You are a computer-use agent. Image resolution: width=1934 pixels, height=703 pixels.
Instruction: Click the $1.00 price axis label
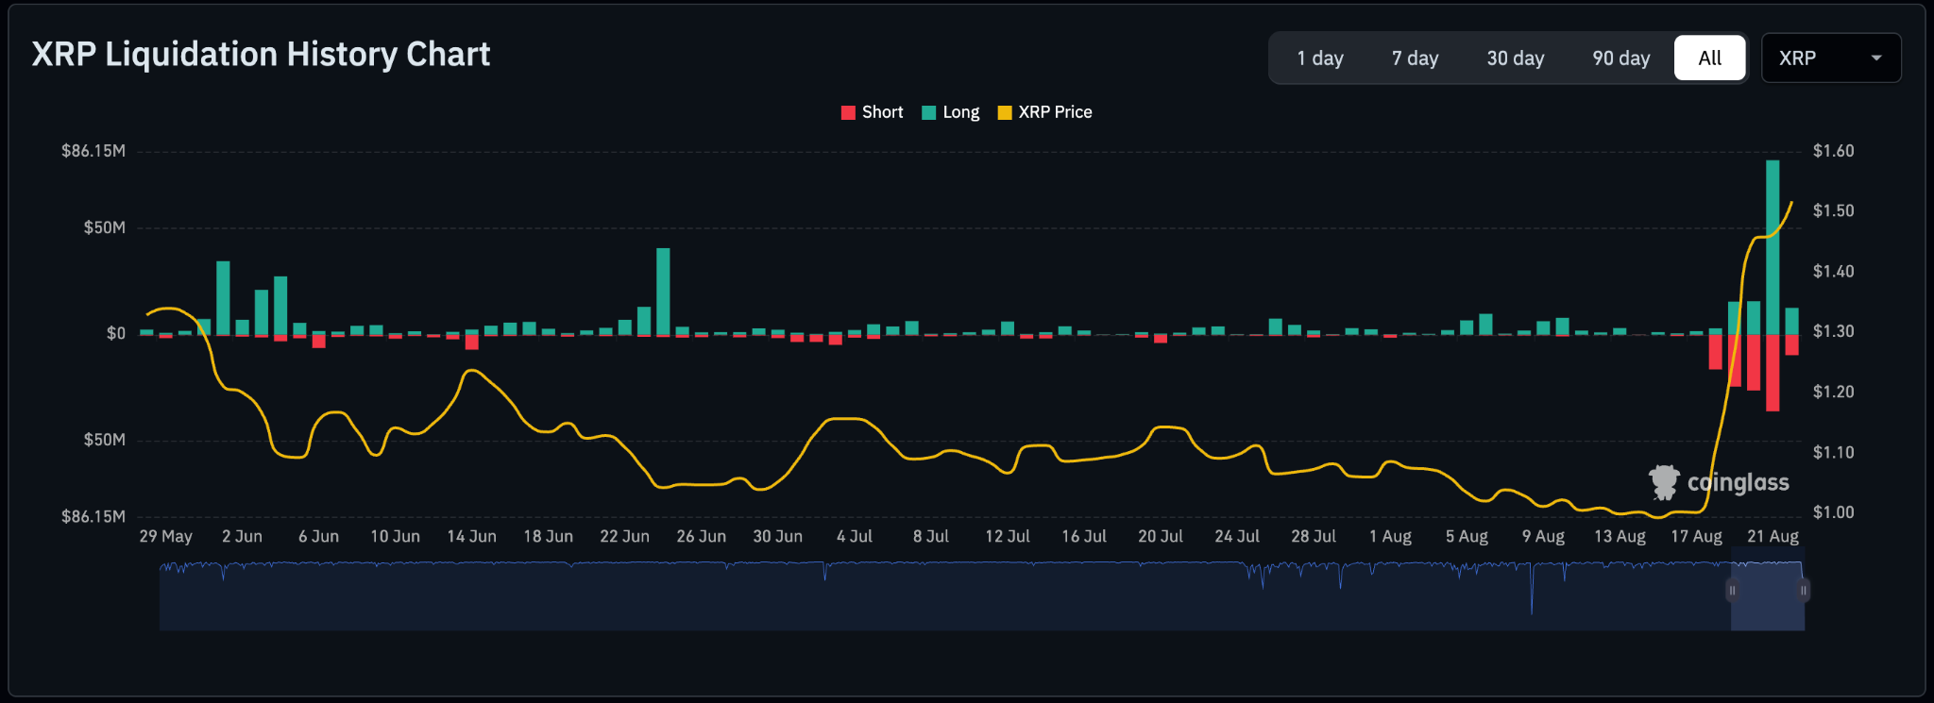pyautogui.click(x=1833, y=512)
